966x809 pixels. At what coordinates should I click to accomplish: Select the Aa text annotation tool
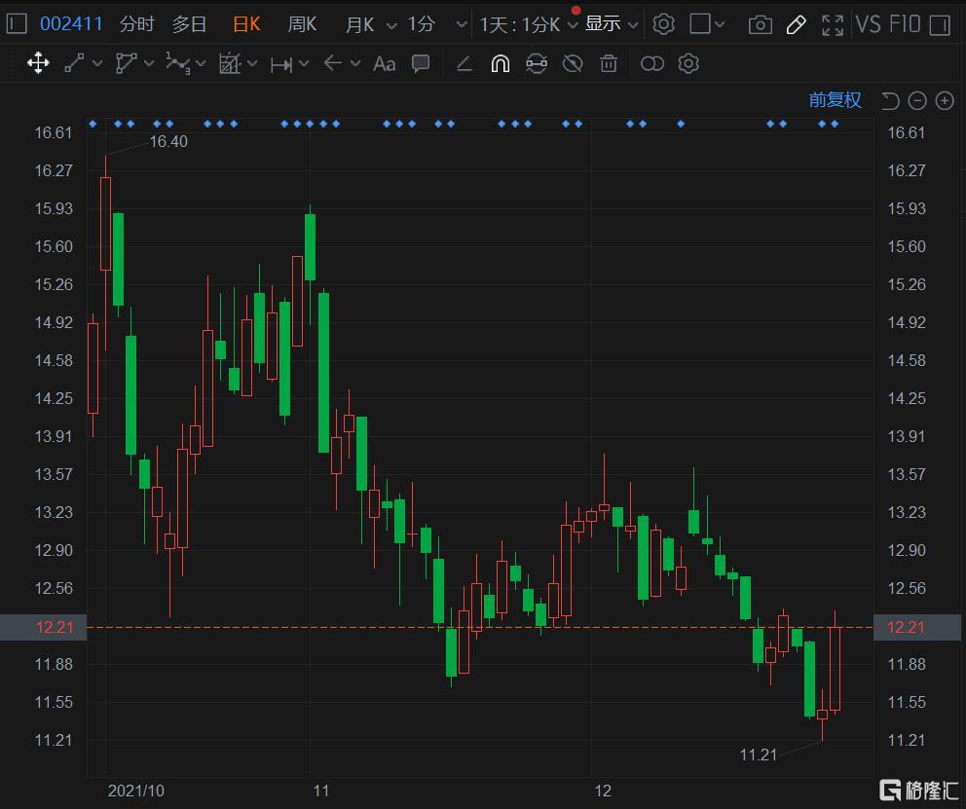pos(385,63)
